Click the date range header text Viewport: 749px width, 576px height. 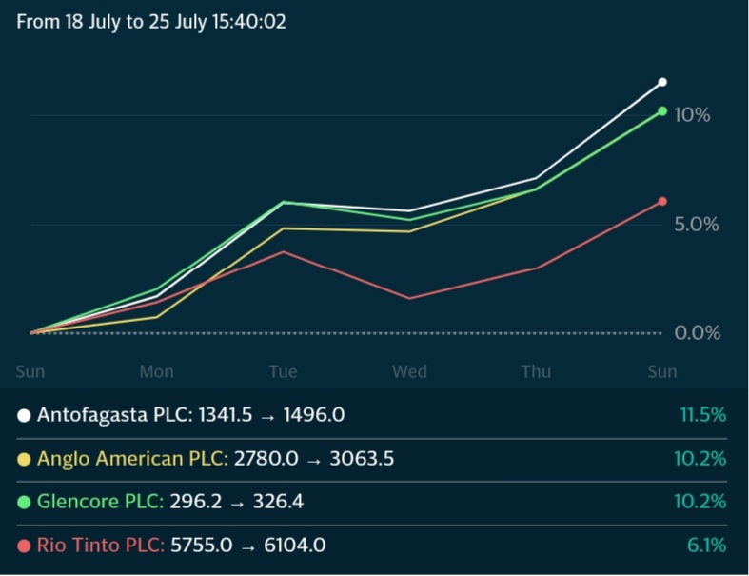[x=151, y=21]
